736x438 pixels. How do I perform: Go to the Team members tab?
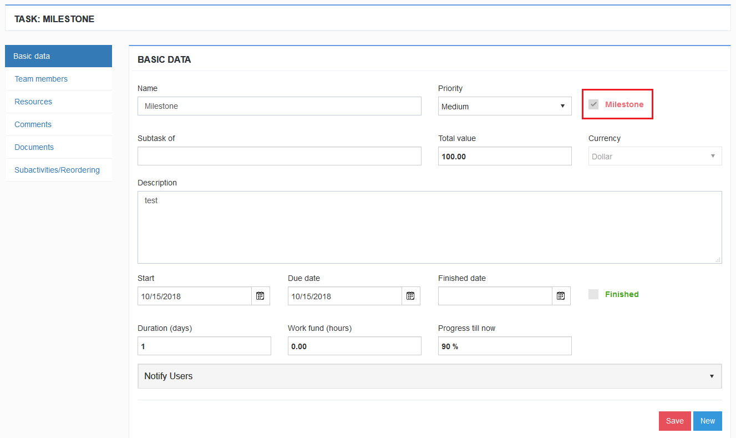[58, 79]
